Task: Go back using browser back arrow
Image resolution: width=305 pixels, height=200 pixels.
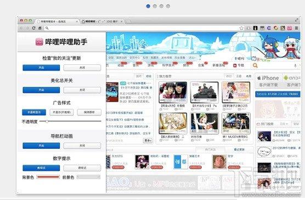Action: point(21,28)
